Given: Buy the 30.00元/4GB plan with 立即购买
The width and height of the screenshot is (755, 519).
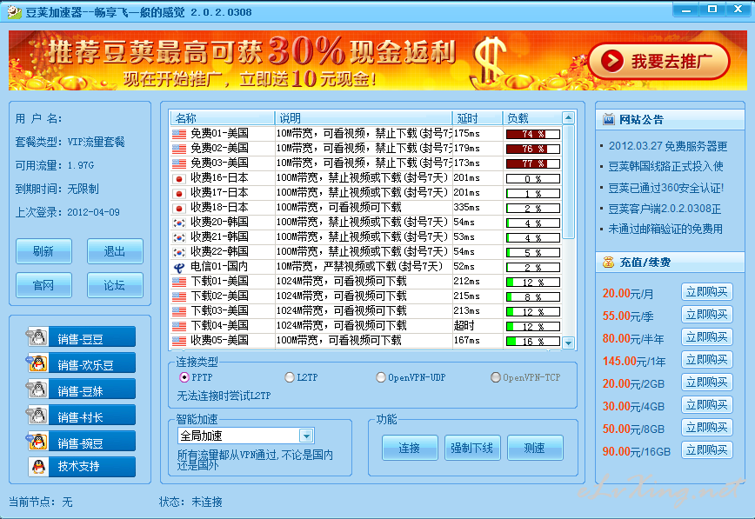Looking at the screenshot, I should click(x=707, y=405).
